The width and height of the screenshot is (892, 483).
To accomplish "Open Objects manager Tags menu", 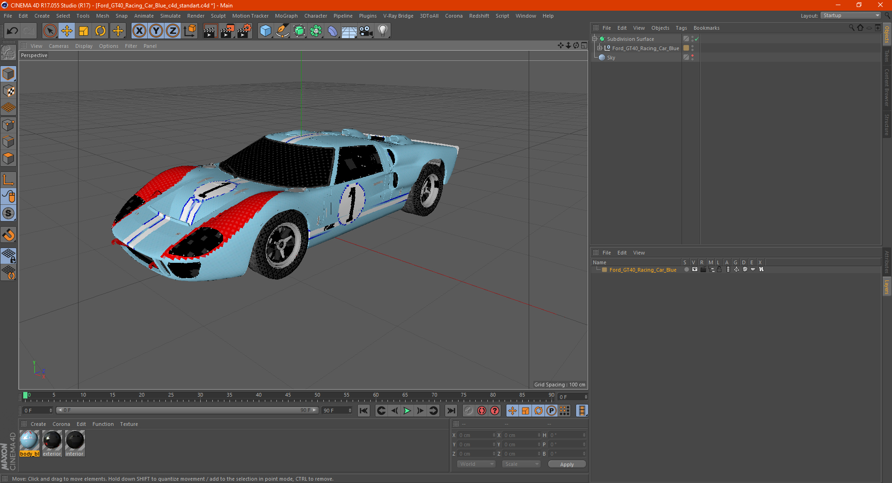I will click(681, 28).
